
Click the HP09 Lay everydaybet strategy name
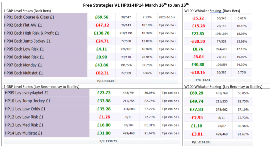(27, 93)
